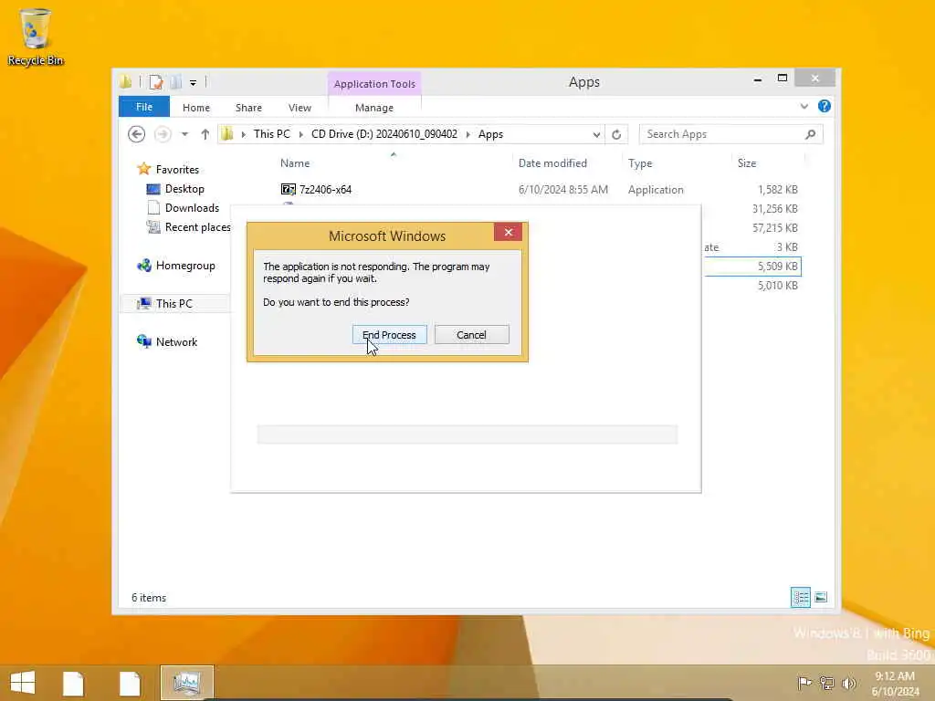The image size is (935, 701).
Task: Click the 31,256 KB size cell
Action: [x=774, y=209]
